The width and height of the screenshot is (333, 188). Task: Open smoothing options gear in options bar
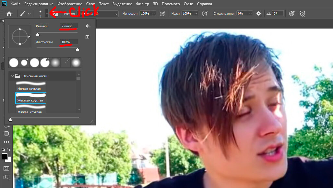pyautogui.click(x=258, y=14)
